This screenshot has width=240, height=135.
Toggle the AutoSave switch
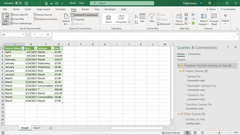click(x=18, y=3)
